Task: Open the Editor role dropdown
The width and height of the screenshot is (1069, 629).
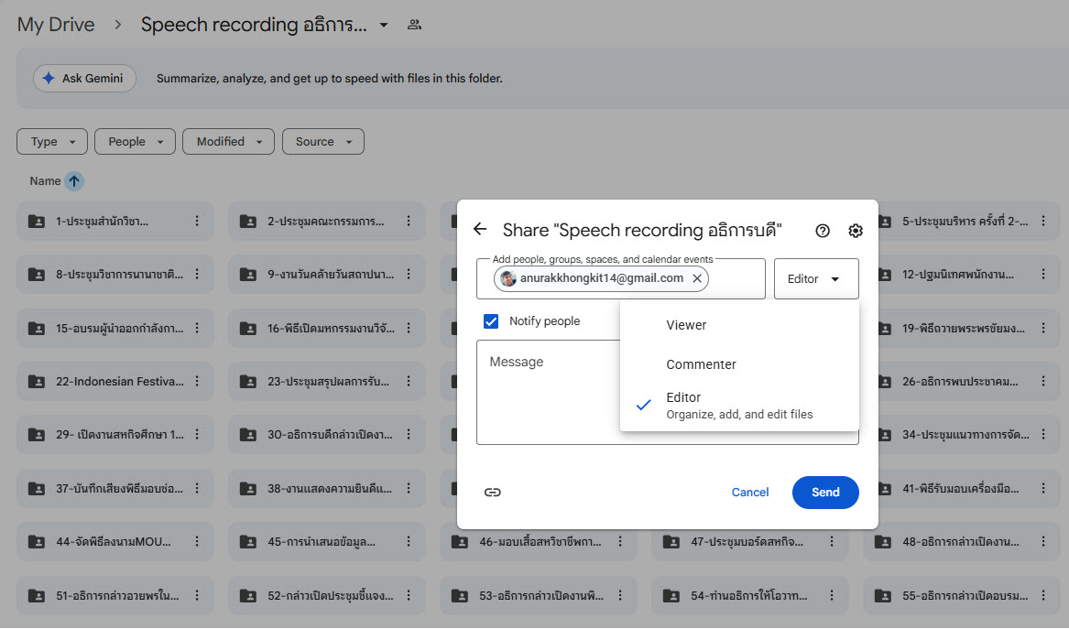Action: (816, 278)
